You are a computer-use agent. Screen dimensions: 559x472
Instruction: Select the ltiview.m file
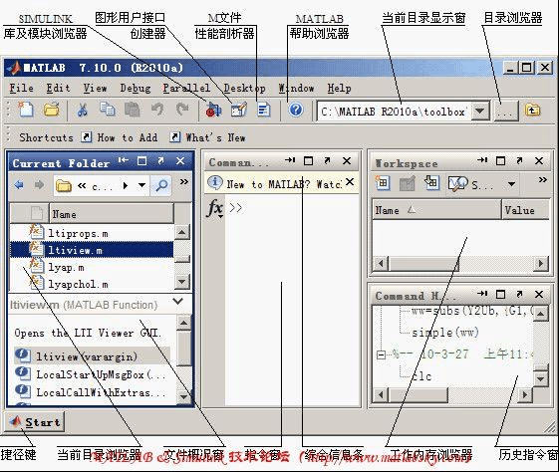pyautogui.click(x=92, y=250)
